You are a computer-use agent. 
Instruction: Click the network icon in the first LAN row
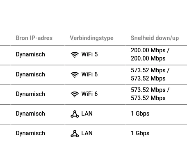point(75,114)
